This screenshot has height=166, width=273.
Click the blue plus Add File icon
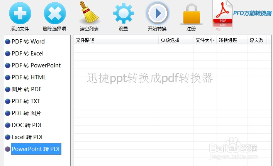pos(20,13)
